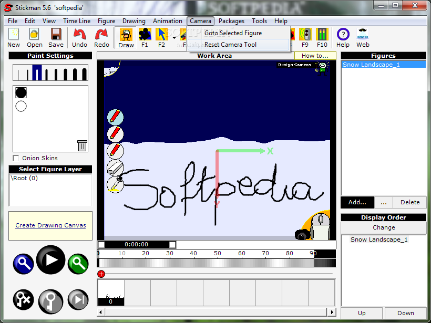Select the F1 camera tool
This screenshot has width=431, height=323.
[145, 38]
